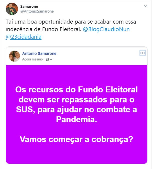This screenshot has width=154, height=169.
Task: Follow the @BlogClaudioNun mention
Action: 106,29
